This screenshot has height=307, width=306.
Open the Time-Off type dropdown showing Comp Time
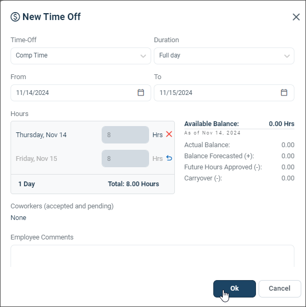coord(81,56)
